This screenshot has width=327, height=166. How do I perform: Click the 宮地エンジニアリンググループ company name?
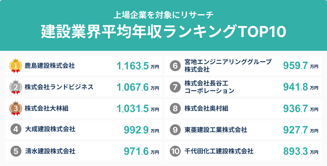pyautogui.click(x=228, y=62)
